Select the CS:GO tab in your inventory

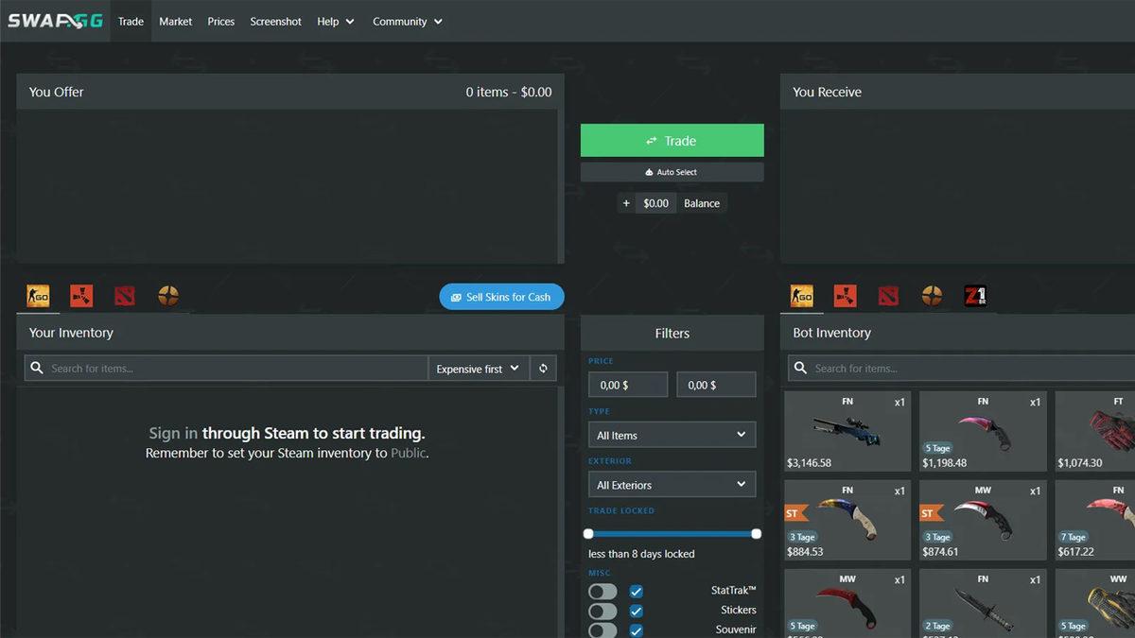pos(38,296)
